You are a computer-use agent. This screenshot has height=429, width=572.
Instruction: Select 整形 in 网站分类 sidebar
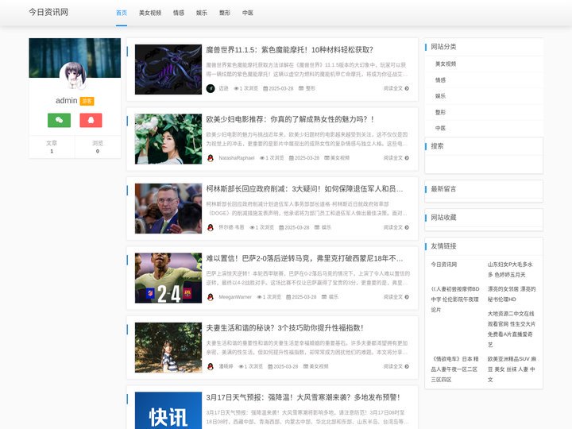point(440,112)
